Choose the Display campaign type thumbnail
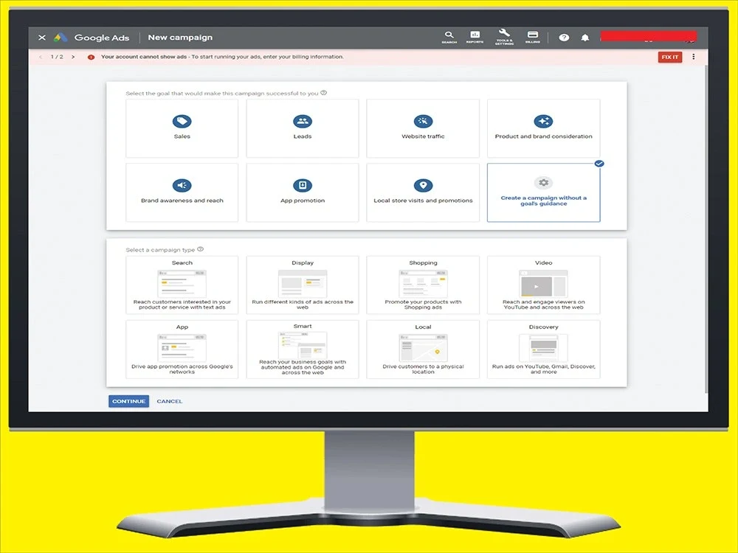 click(x=302, y=283)
